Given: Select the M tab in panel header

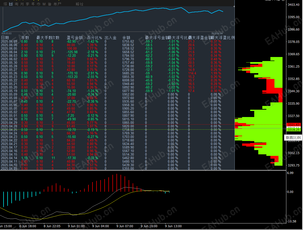Looking at the screenshot, I should 44,4.
